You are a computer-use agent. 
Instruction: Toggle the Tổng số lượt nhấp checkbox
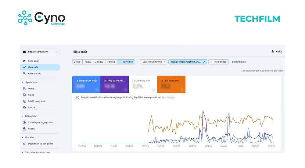point(77,81)
